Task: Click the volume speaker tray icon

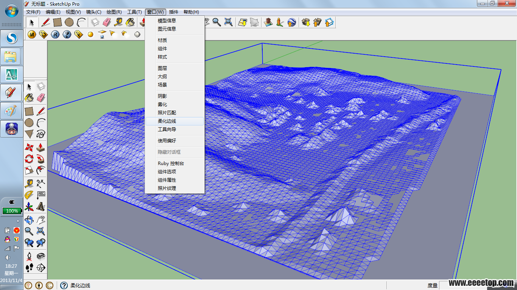Action: pos(7,258)
